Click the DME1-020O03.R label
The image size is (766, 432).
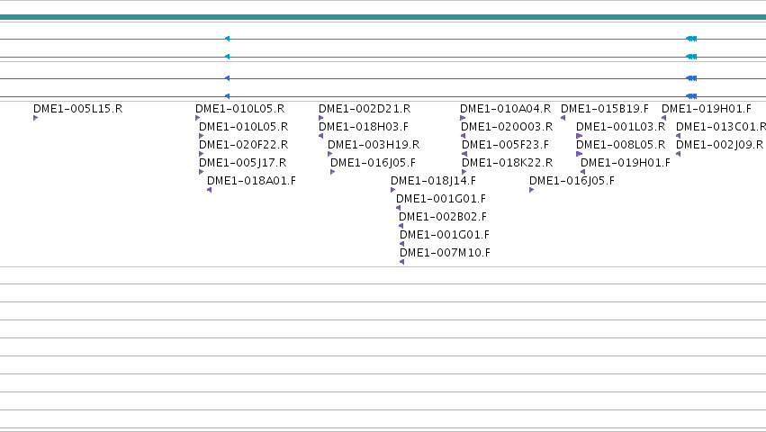pyautogui.click(x=507, y=127)
